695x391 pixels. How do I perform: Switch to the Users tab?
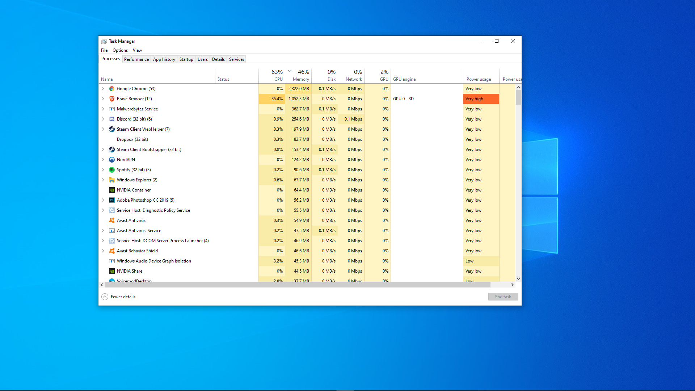click(203, 59)
